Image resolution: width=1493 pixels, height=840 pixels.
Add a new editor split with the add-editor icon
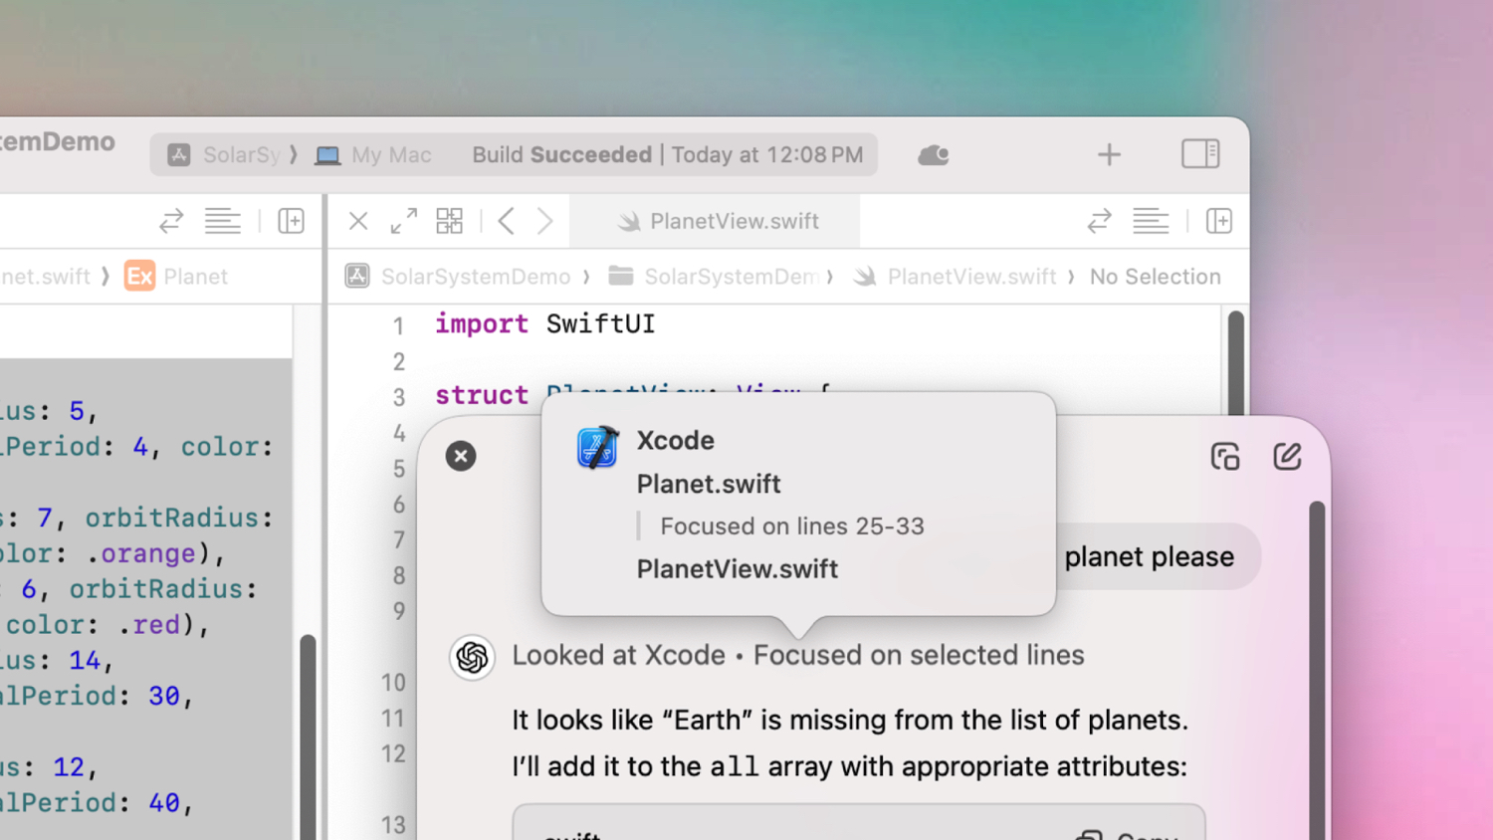pyautogui.click(x=291, y=221)
